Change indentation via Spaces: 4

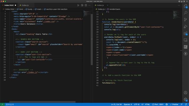click(x=128, y=105)
